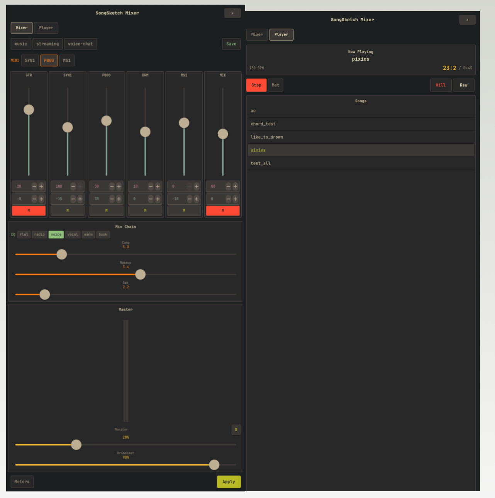Select "test_all" in the Songs list
The image size is (495, 498).
click(361, 164)
